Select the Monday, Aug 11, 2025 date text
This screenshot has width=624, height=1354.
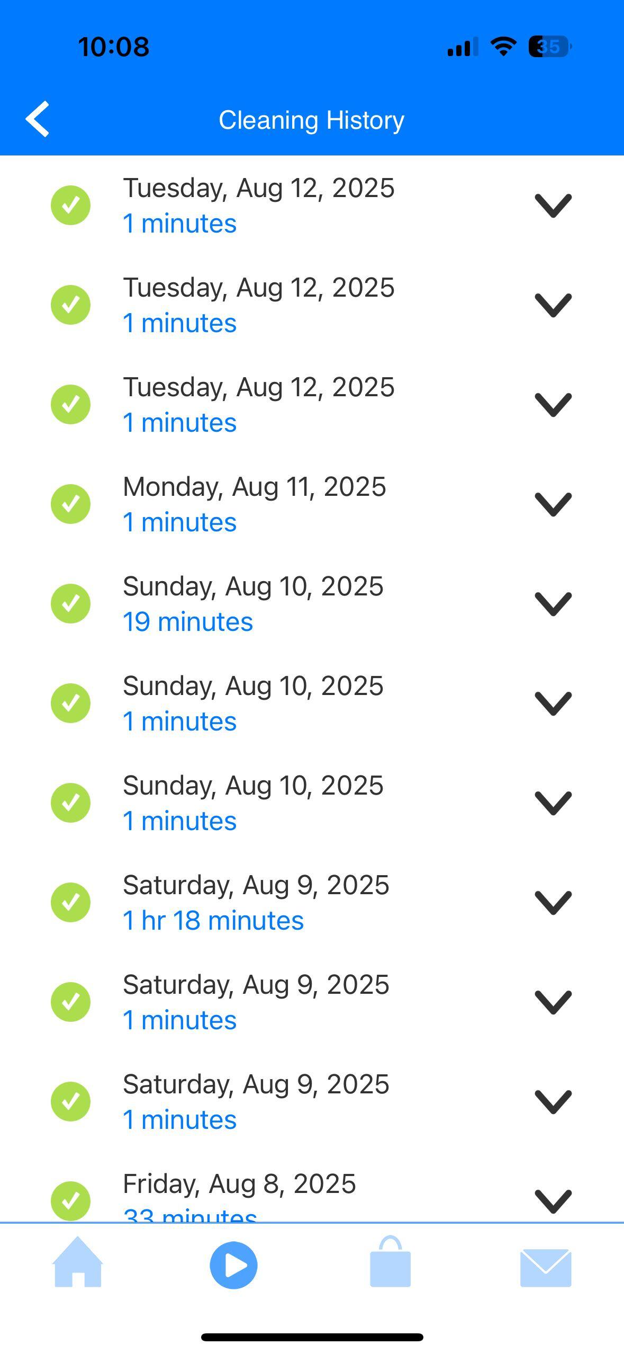(255, 486)
